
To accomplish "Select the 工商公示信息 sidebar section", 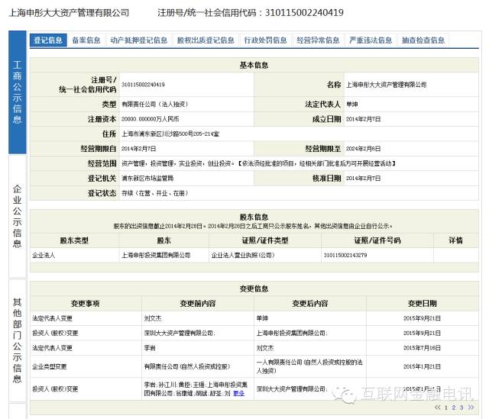I will point(18,92).
